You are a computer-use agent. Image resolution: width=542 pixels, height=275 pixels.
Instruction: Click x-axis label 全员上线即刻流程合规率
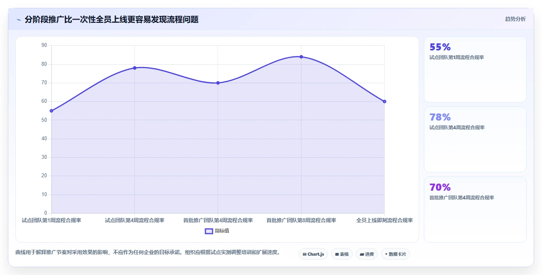coord(384,220)
